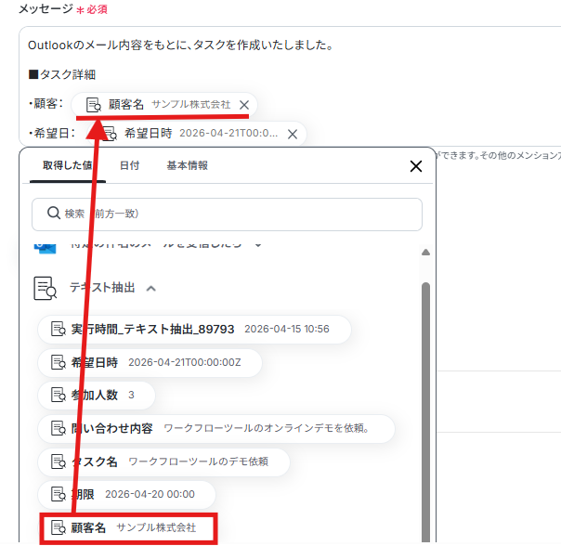Click the 顧客名 chip in the message
561x546 pixels.
pos(164,105)
